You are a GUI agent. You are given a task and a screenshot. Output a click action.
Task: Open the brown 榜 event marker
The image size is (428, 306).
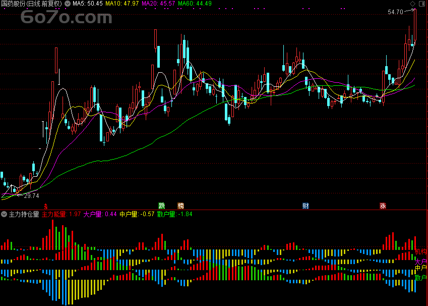[x=180, y=206]
